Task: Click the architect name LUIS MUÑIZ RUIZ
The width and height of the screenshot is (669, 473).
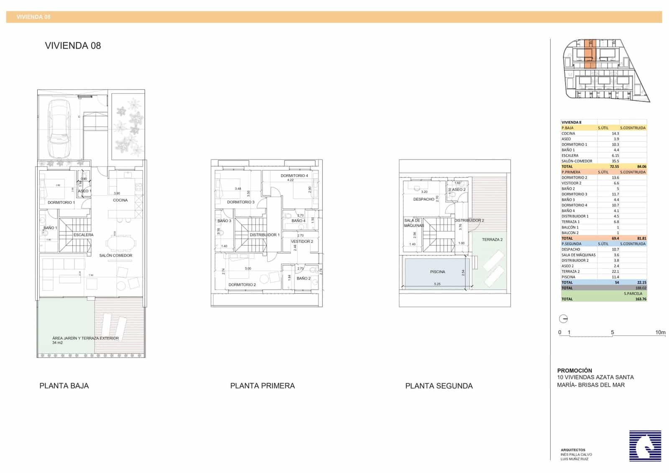Action: (x=575, y=459)
